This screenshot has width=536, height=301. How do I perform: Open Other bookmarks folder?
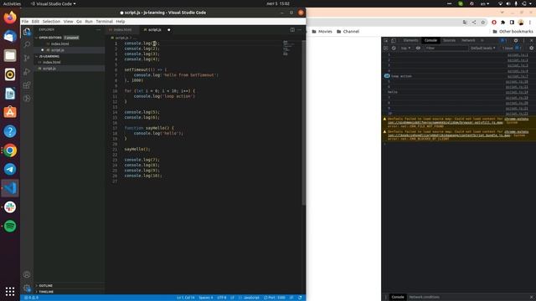[513, 32]
